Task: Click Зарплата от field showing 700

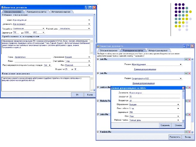Action: tap(16, 32)
